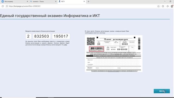
Task: Open a new tab with plus icon
Action: 88,1
